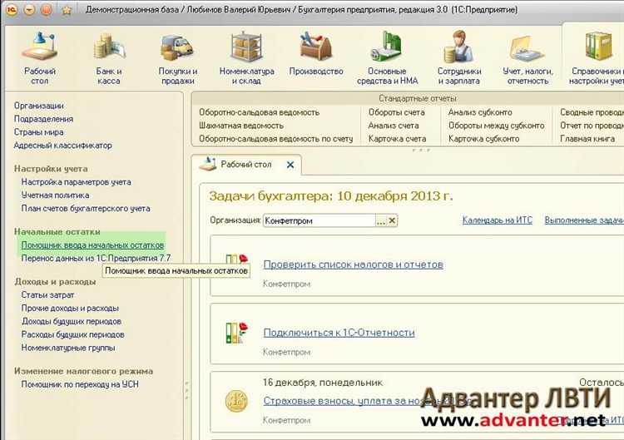Viewport: 624px width, 440px height.
Task: Open План счетов бухгалтерского учета
Action: pyautogui.click(x=86, y=209)
